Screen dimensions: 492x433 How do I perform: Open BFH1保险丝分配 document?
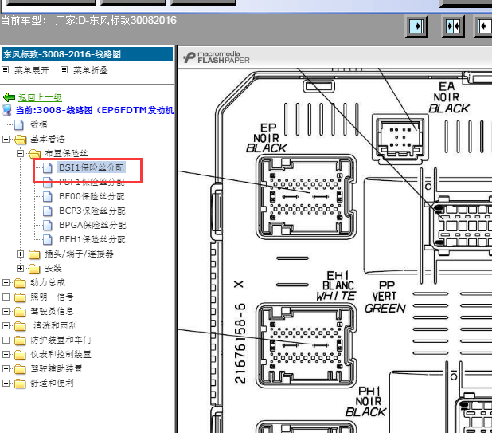pyautogui.click(x=92, y=239)
